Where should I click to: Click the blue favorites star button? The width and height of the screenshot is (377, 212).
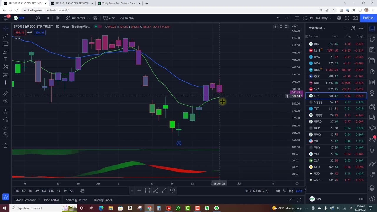[6, 197]
